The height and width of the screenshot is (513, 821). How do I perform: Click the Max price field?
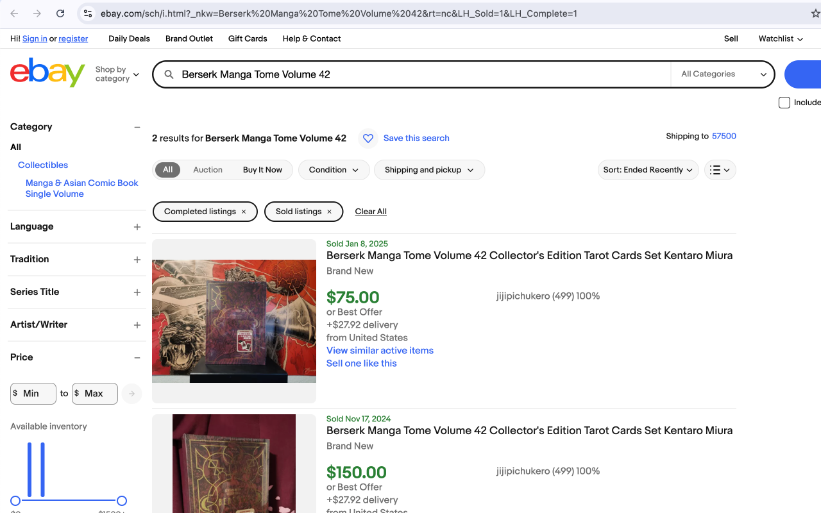(x=95, y=394)
